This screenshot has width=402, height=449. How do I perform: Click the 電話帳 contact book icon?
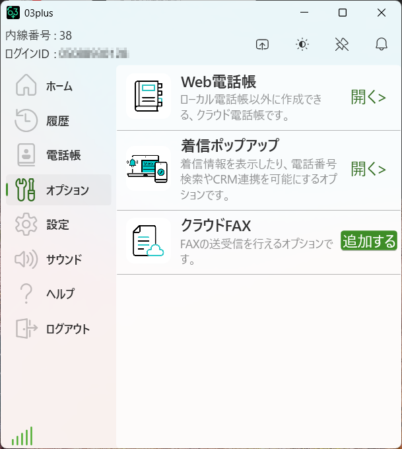coord(26,155)
